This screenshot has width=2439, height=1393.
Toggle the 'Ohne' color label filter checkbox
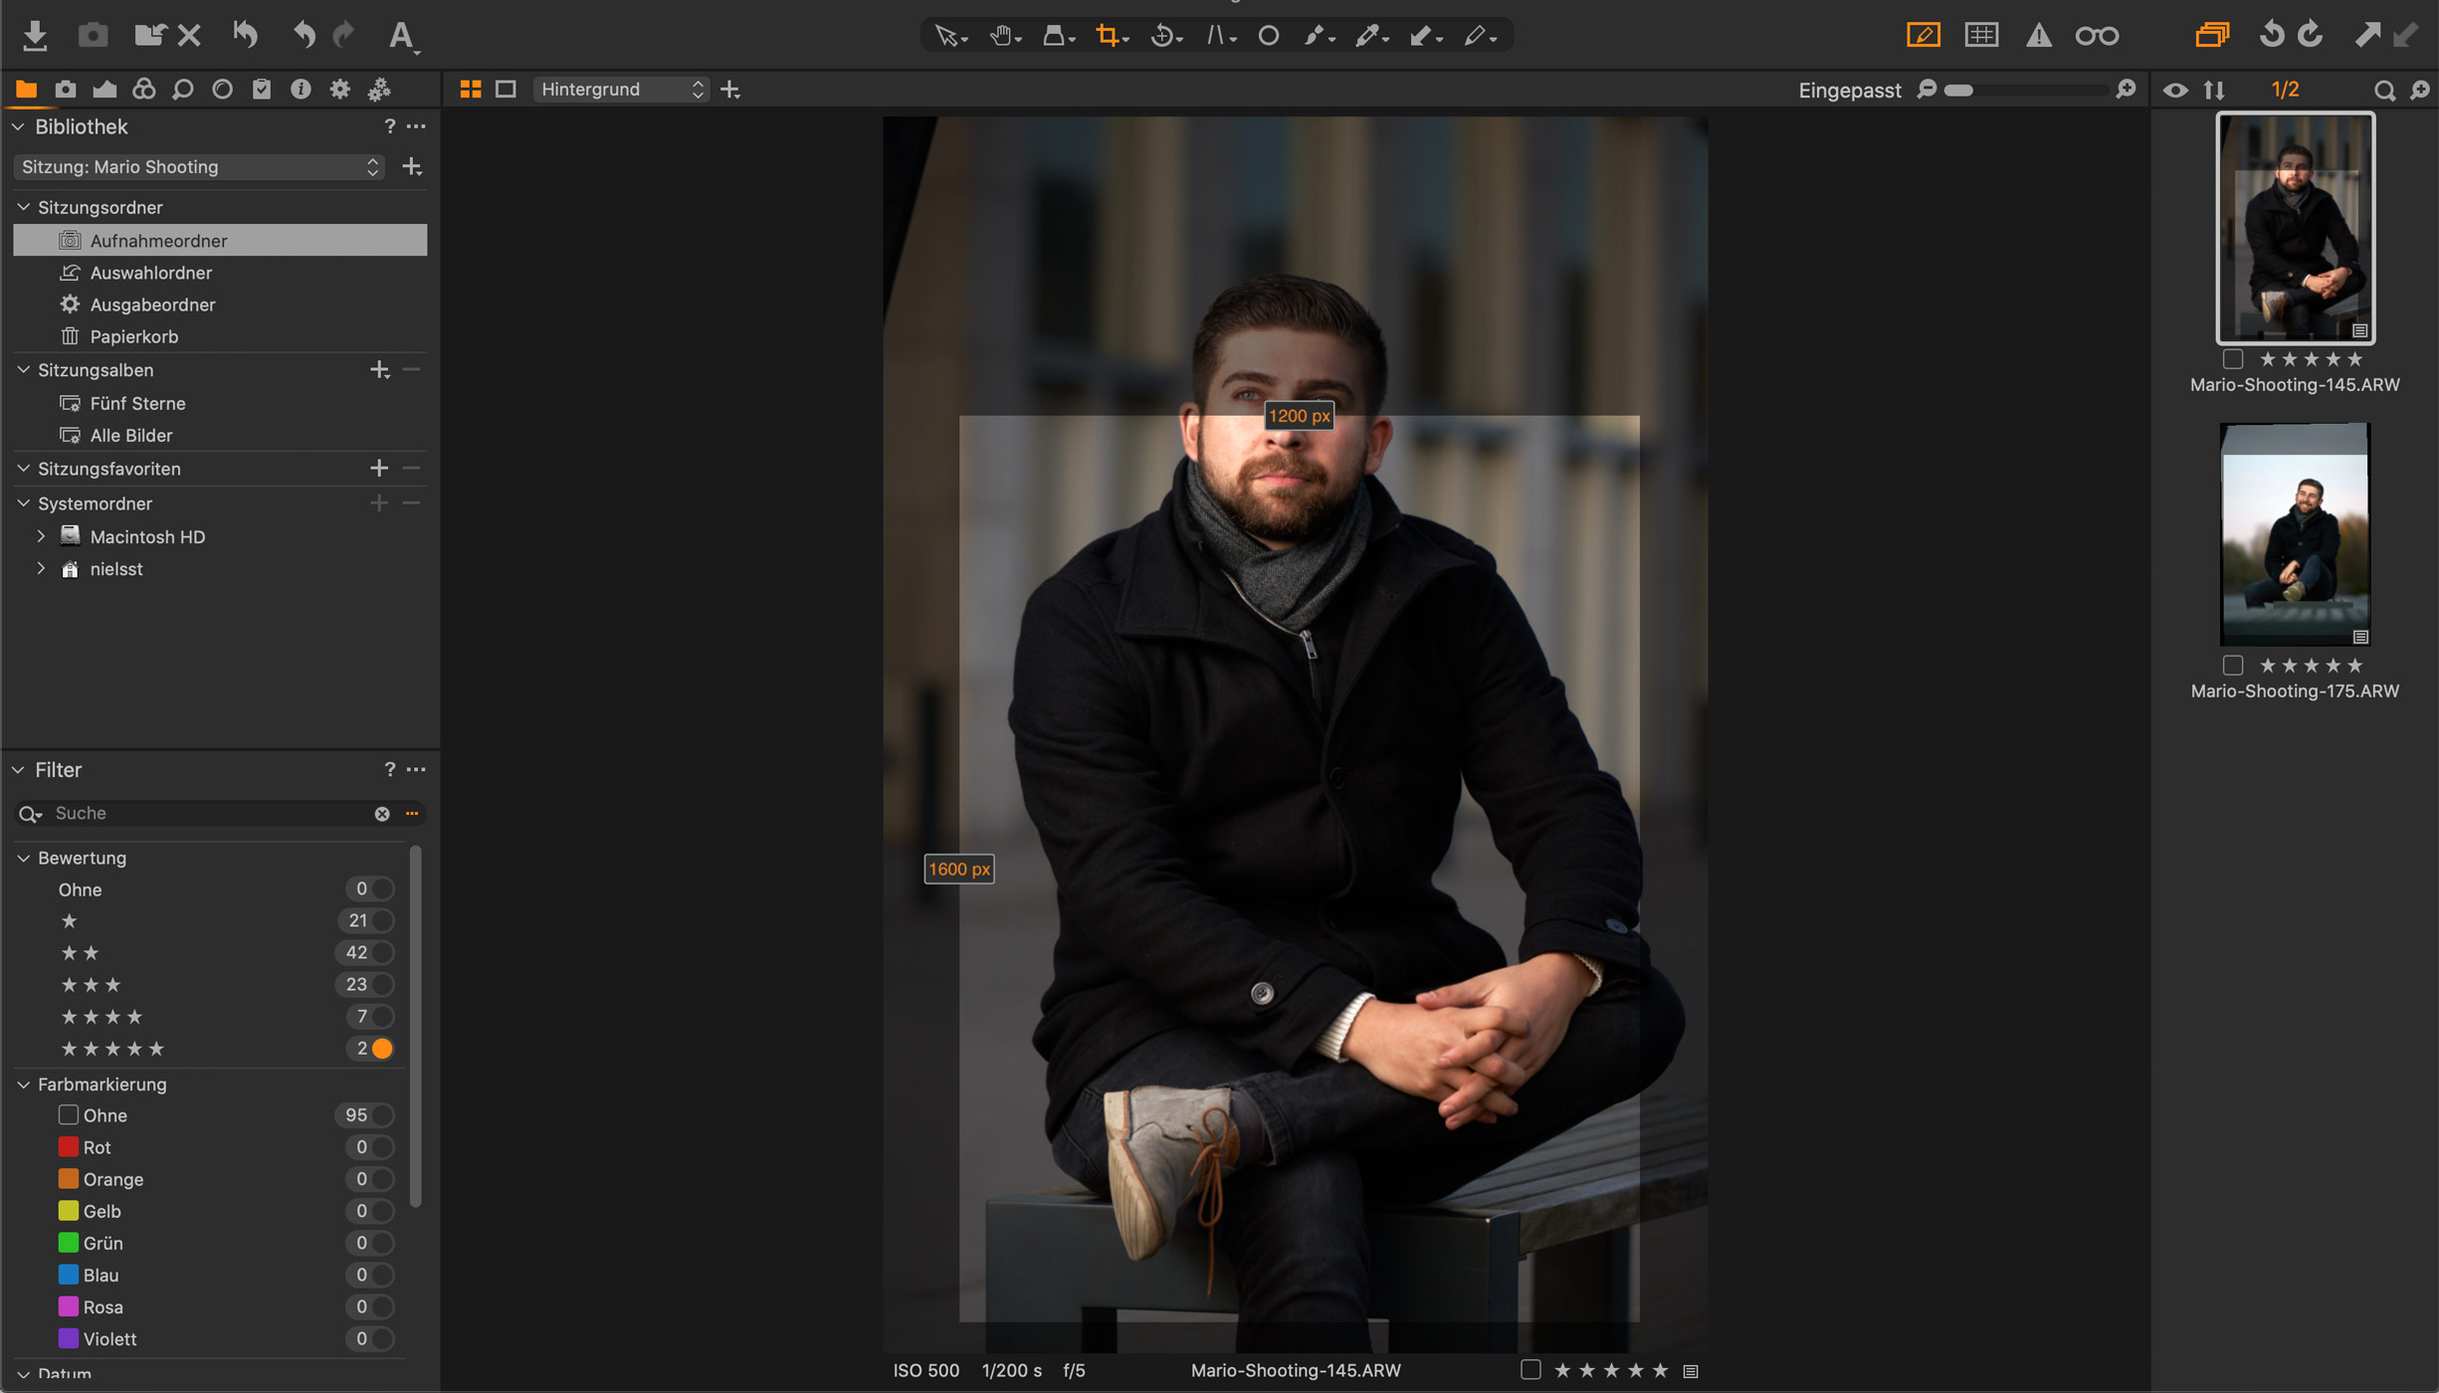coord(68,1115)
